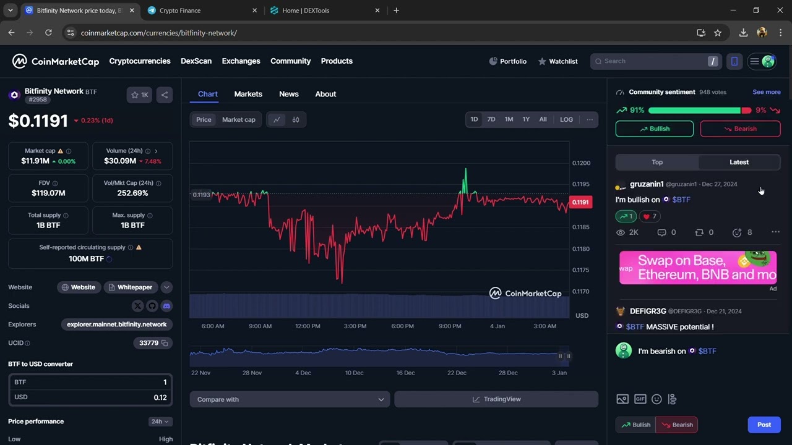Add a poll to the post
Image resolution: width=792 pixels, height=445 pixels.
click(x=673, y=399)
